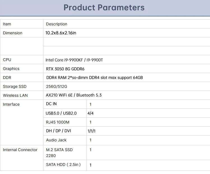Click the DC IN cell

click(51, 104)
